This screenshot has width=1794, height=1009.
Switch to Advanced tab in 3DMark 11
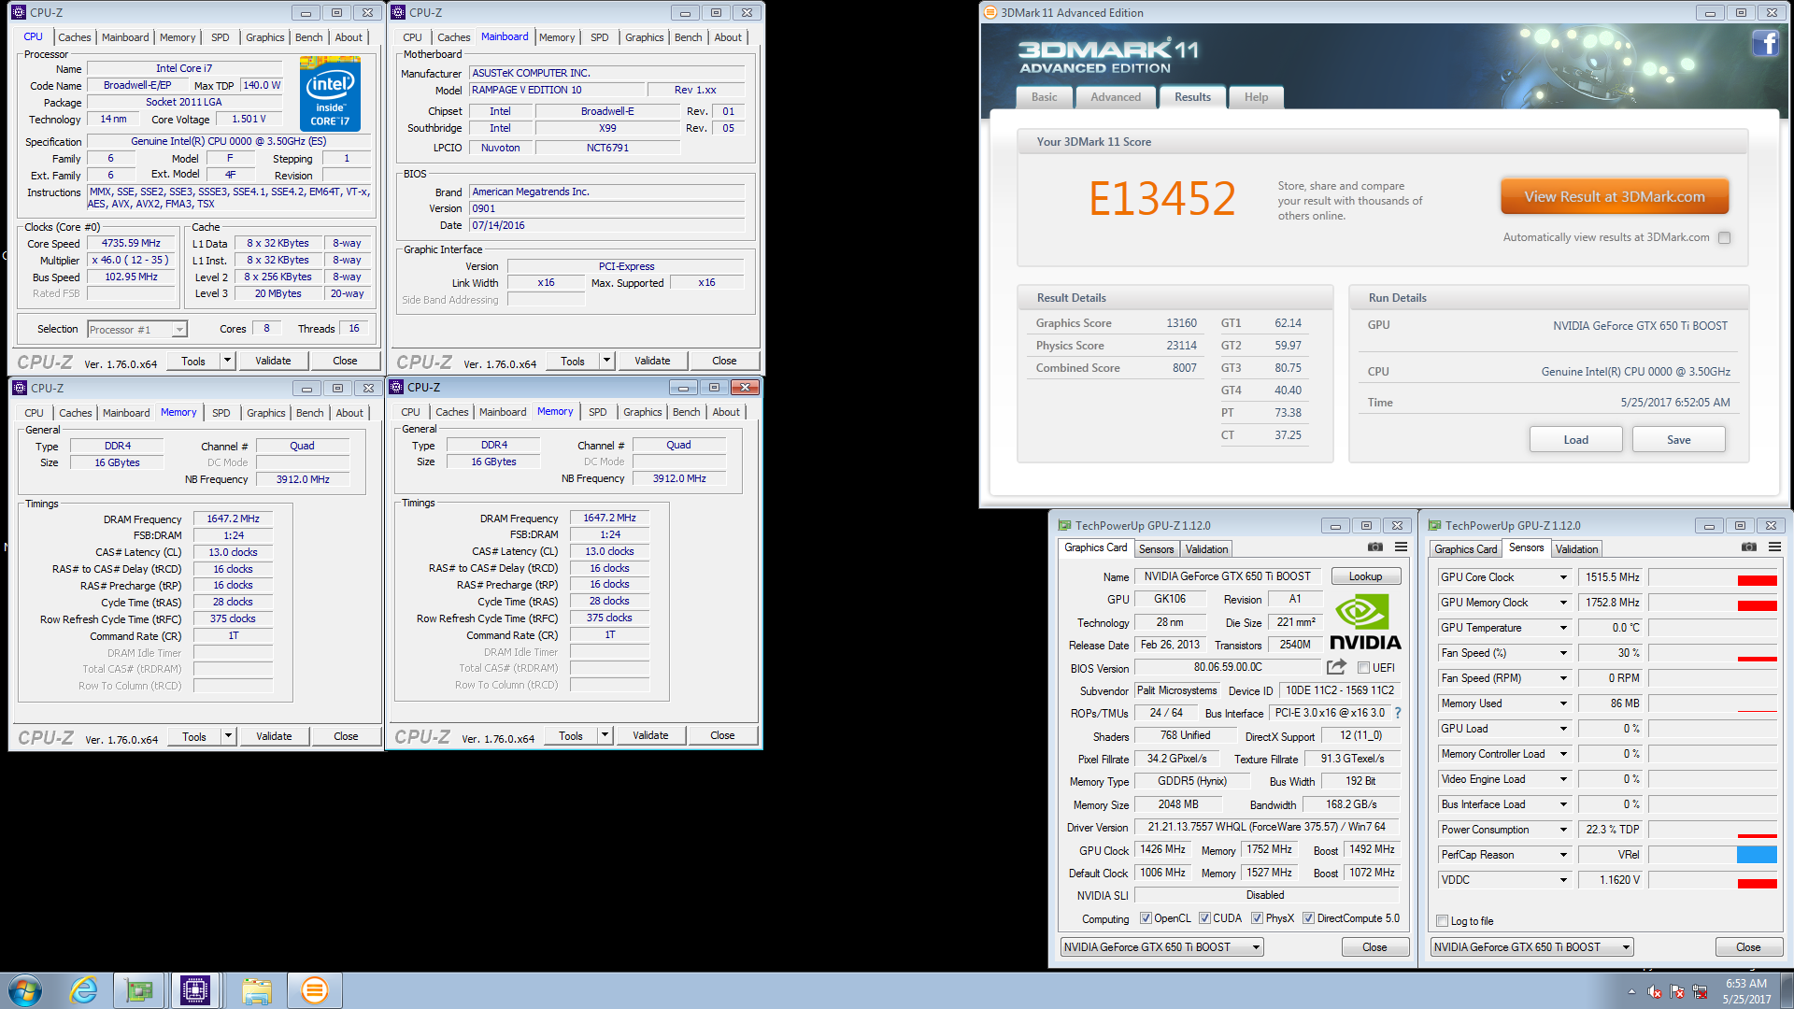click(1115, 97)
